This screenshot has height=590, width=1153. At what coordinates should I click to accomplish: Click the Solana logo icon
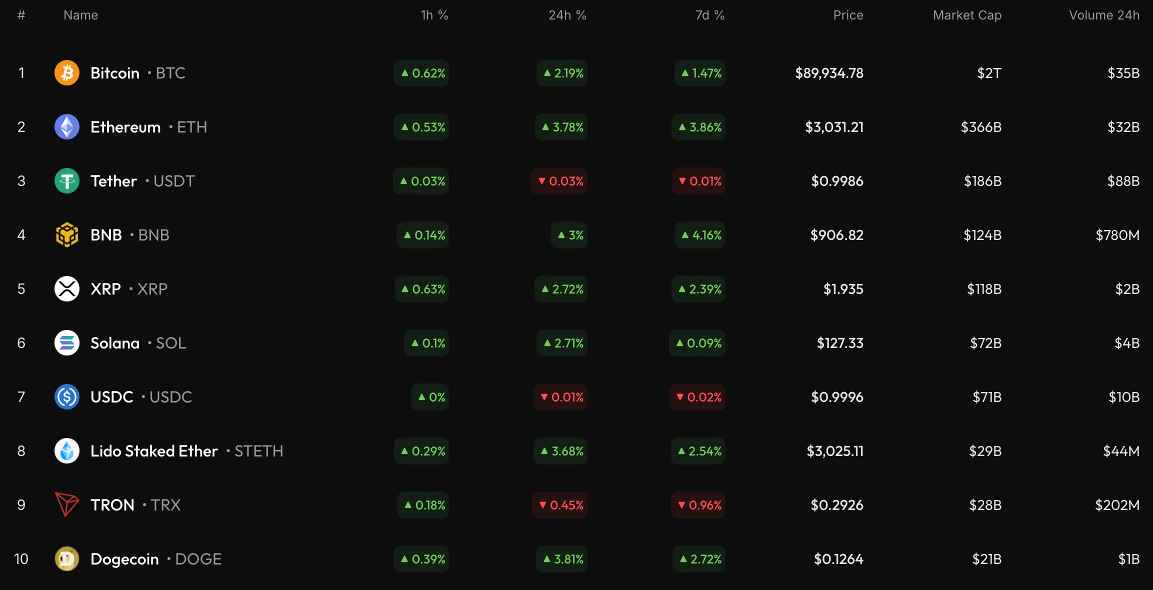point(67,343)
